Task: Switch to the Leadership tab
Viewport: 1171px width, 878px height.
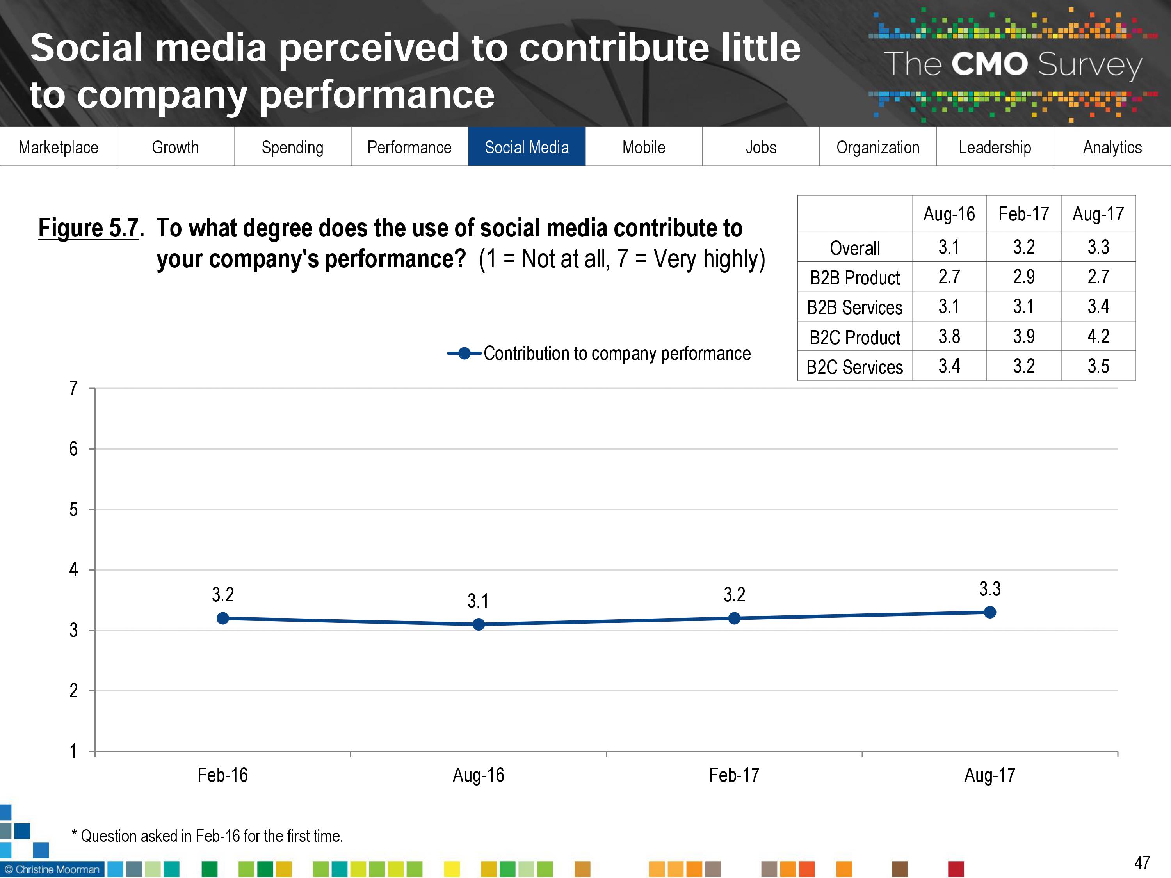Action: [x=995, y=147]
